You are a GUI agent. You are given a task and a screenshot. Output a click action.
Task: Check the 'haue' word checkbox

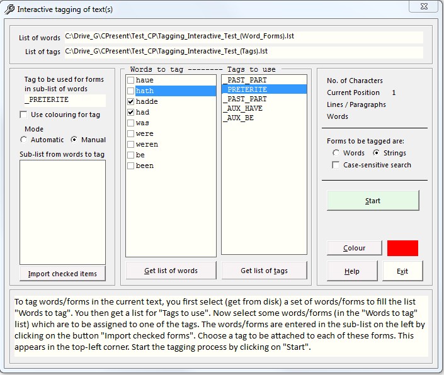click(x=130, y=81)
